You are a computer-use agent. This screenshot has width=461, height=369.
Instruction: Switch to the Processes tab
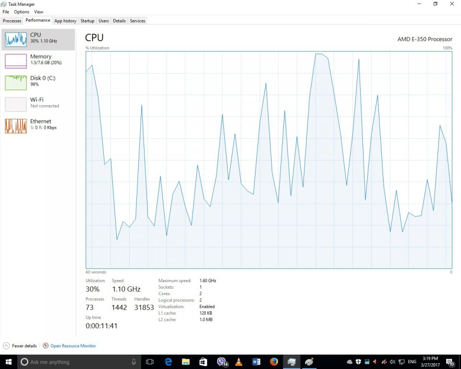pyautogui.click(x=12, y=21)
